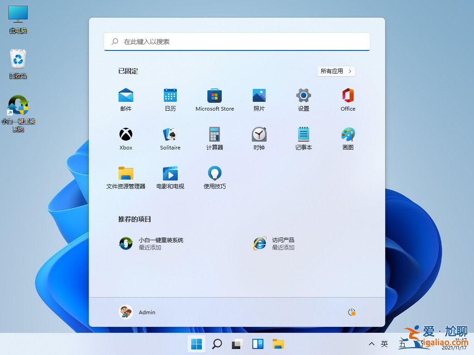Launch 记事本 (Notepad)

tap(303, 138)
